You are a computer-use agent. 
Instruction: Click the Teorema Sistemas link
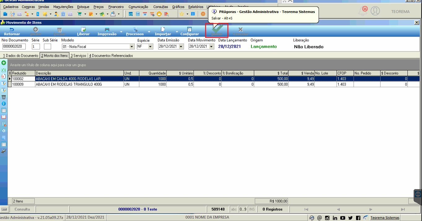385,218
